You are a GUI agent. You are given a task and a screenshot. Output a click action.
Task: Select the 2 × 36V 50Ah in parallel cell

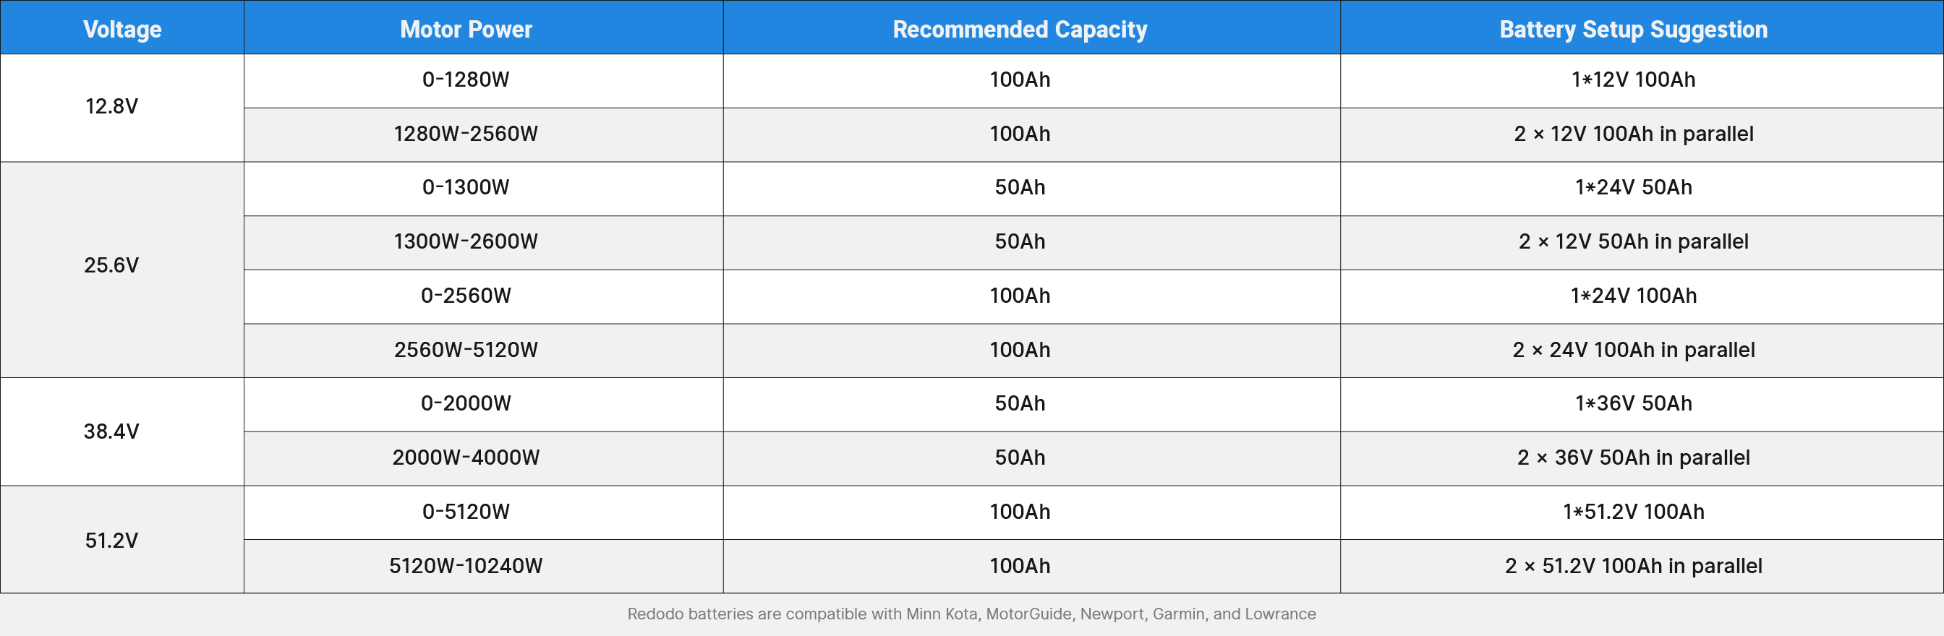tap(1633, 457)
